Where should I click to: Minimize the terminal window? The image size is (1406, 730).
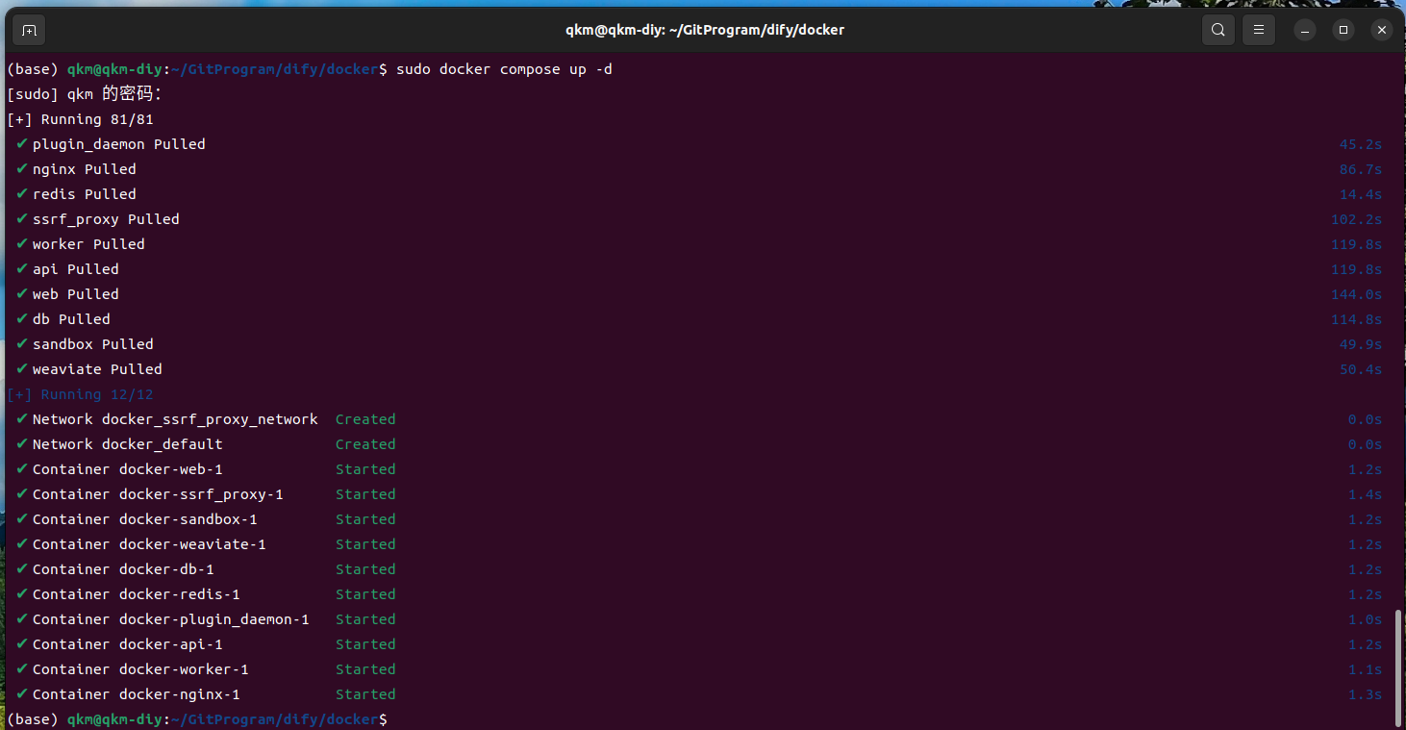tap(1305, 30)
